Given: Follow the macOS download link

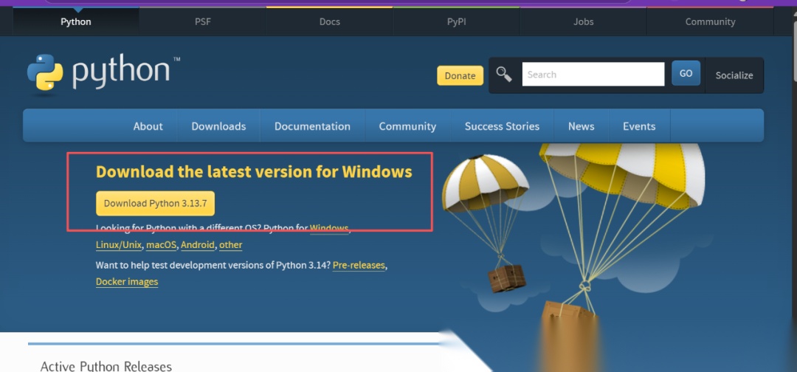Looking at the screenshot, I should point(161,245).
